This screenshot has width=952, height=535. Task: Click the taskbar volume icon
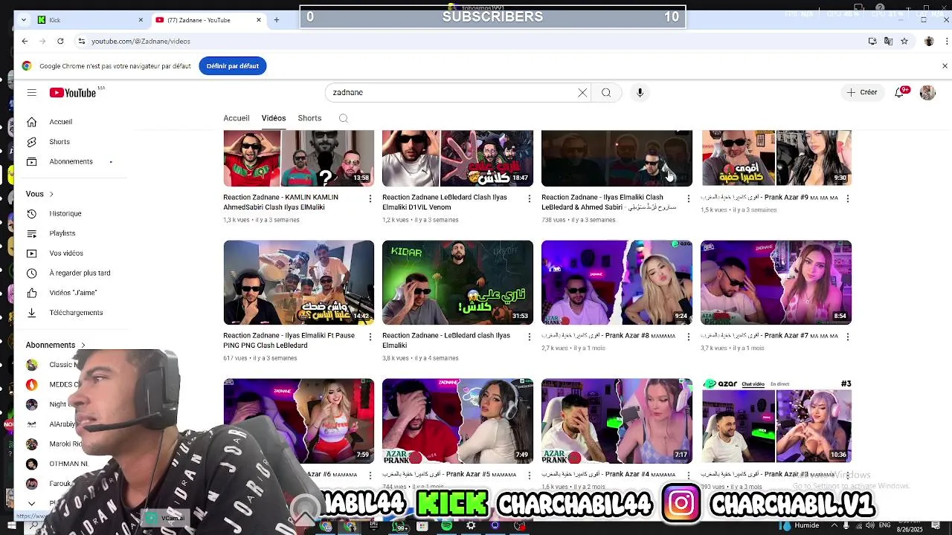[x=869, y=525]
